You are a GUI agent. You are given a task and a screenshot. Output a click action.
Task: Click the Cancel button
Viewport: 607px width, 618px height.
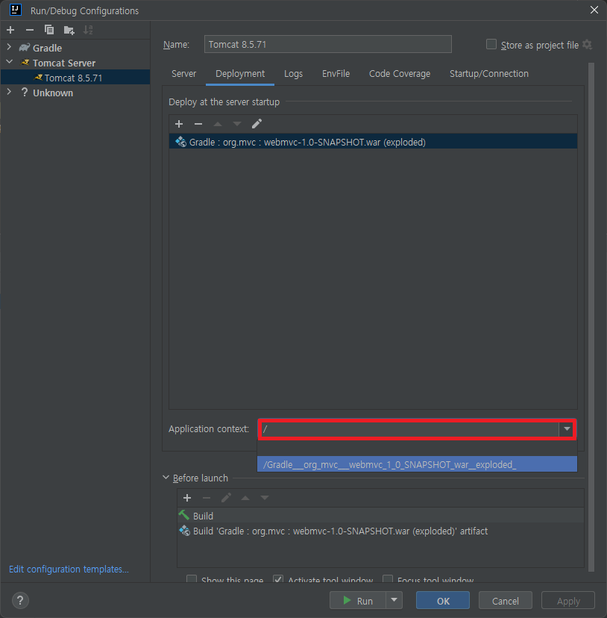[506, 600]
